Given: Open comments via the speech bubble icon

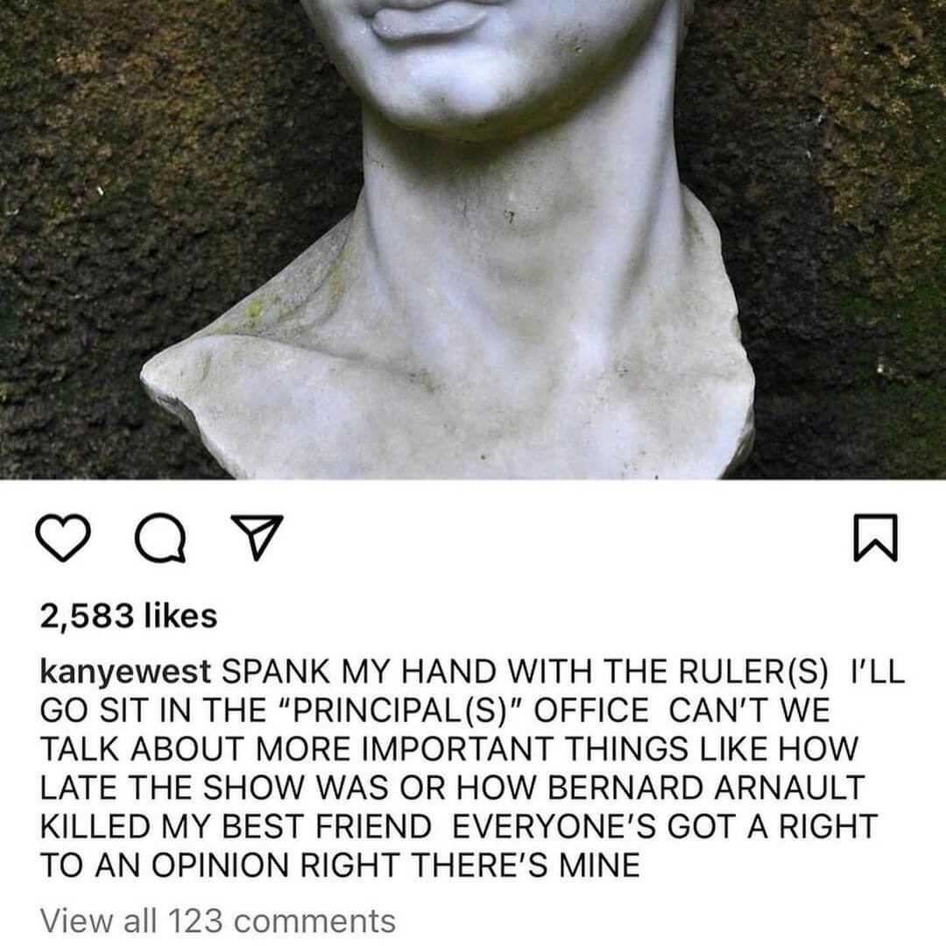Looking at the screenshot, I should pyautogui.click(x=160, y=538).
